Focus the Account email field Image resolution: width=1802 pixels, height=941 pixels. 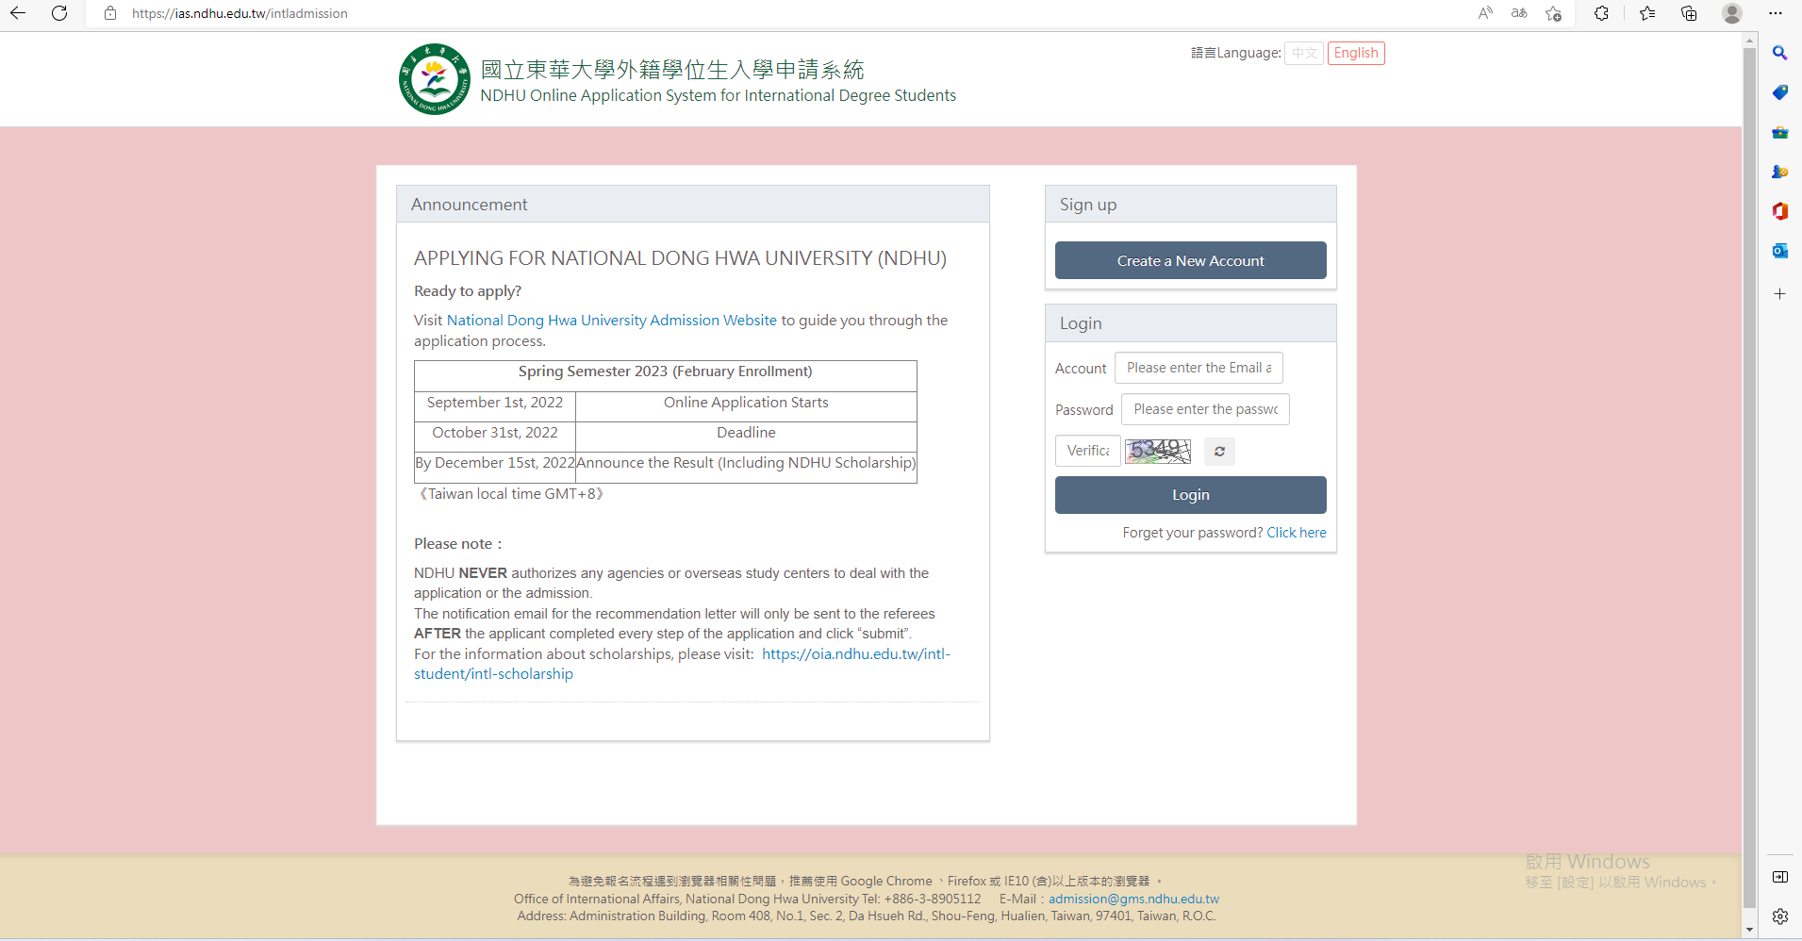[x=1199, y=368]
